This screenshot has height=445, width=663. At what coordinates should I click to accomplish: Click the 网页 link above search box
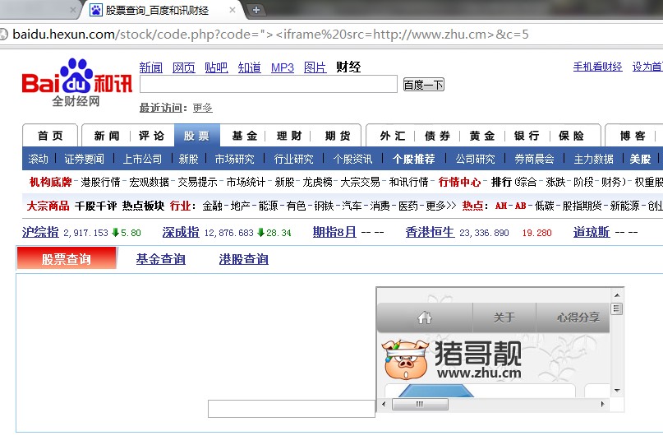[184, 67]
